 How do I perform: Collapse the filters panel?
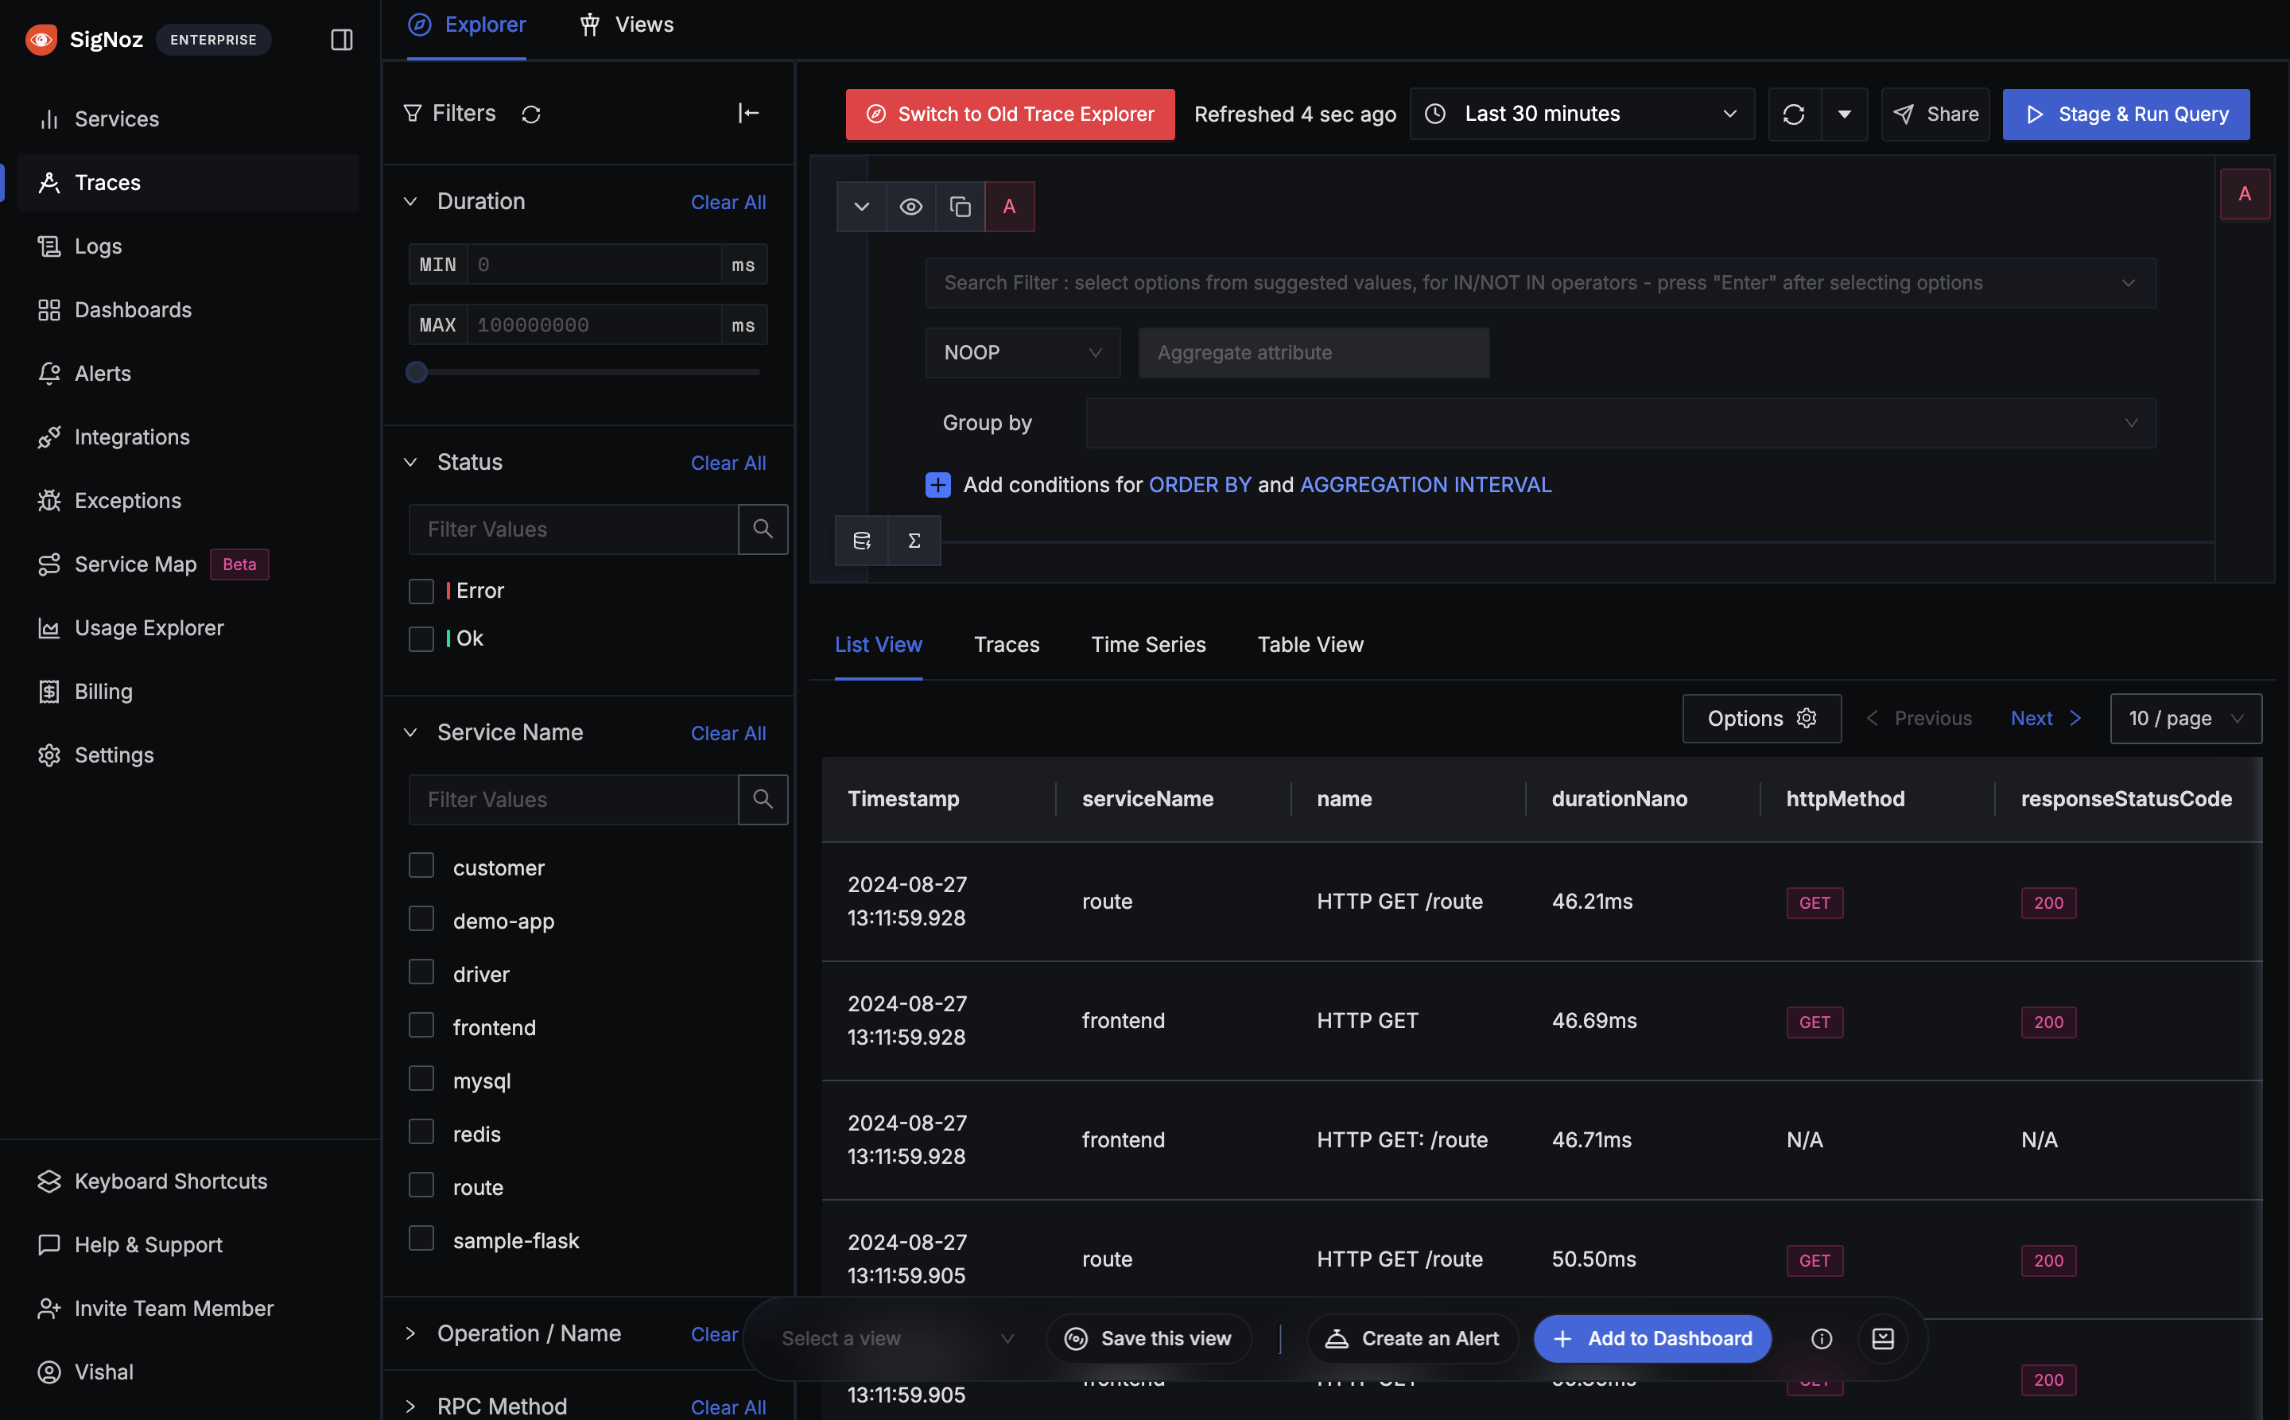click(x=747, y=113)
